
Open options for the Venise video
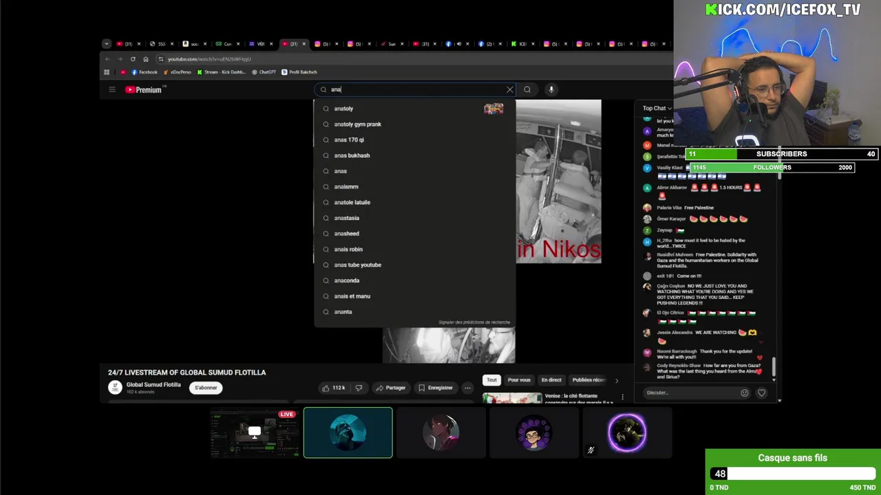click(x=622, y=397)
